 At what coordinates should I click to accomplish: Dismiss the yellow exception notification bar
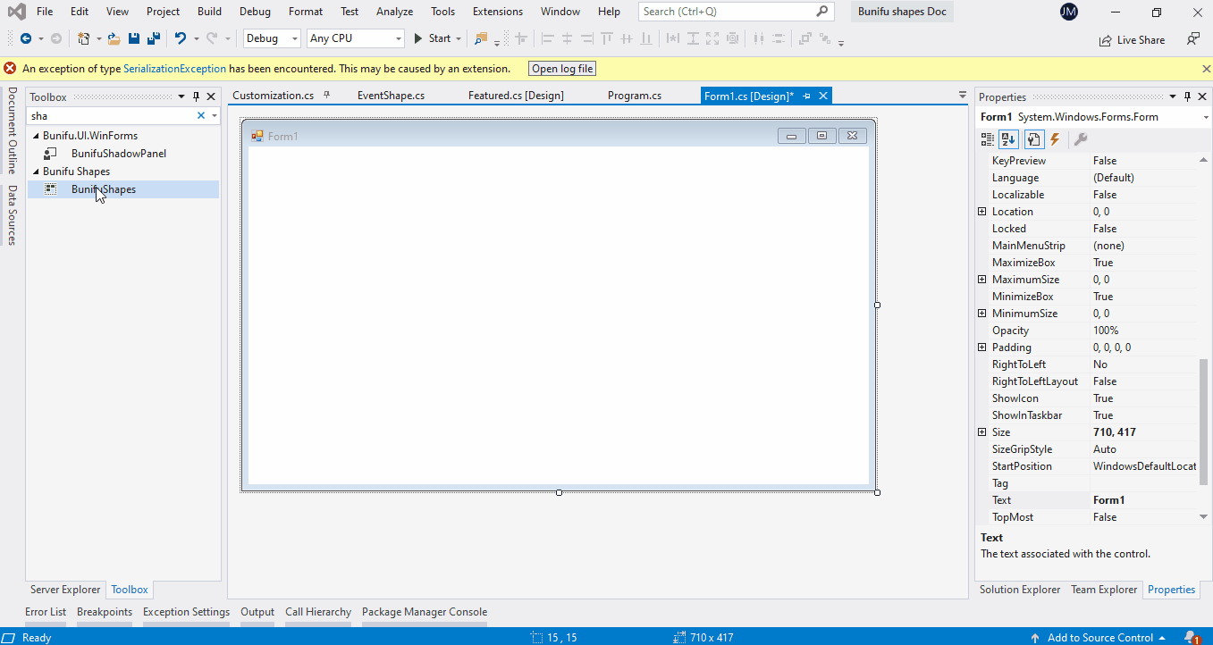coord(1206,69)
